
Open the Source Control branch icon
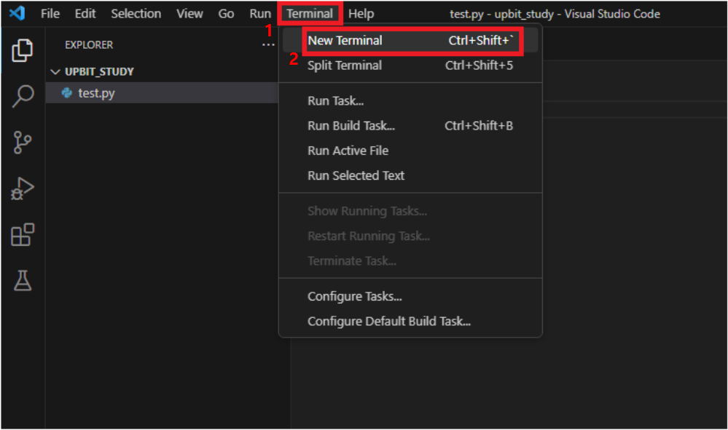[x=23, y=143]
